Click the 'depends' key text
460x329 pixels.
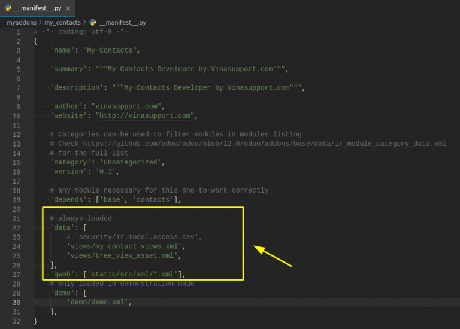coord(68,200)
